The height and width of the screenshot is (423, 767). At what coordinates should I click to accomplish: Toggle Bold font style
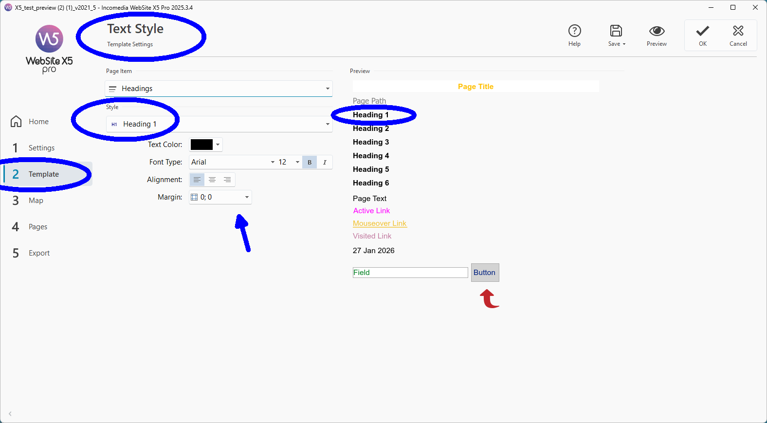coord(310,162)
